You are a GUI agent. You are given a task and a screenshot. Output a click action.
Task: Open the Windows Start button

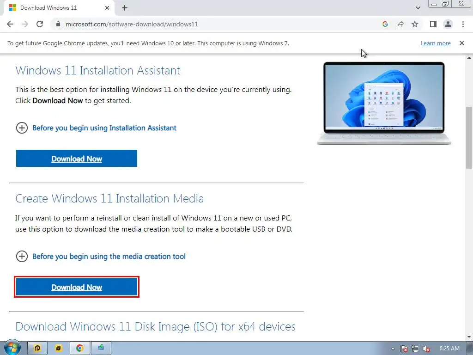(x=12, y=348)
